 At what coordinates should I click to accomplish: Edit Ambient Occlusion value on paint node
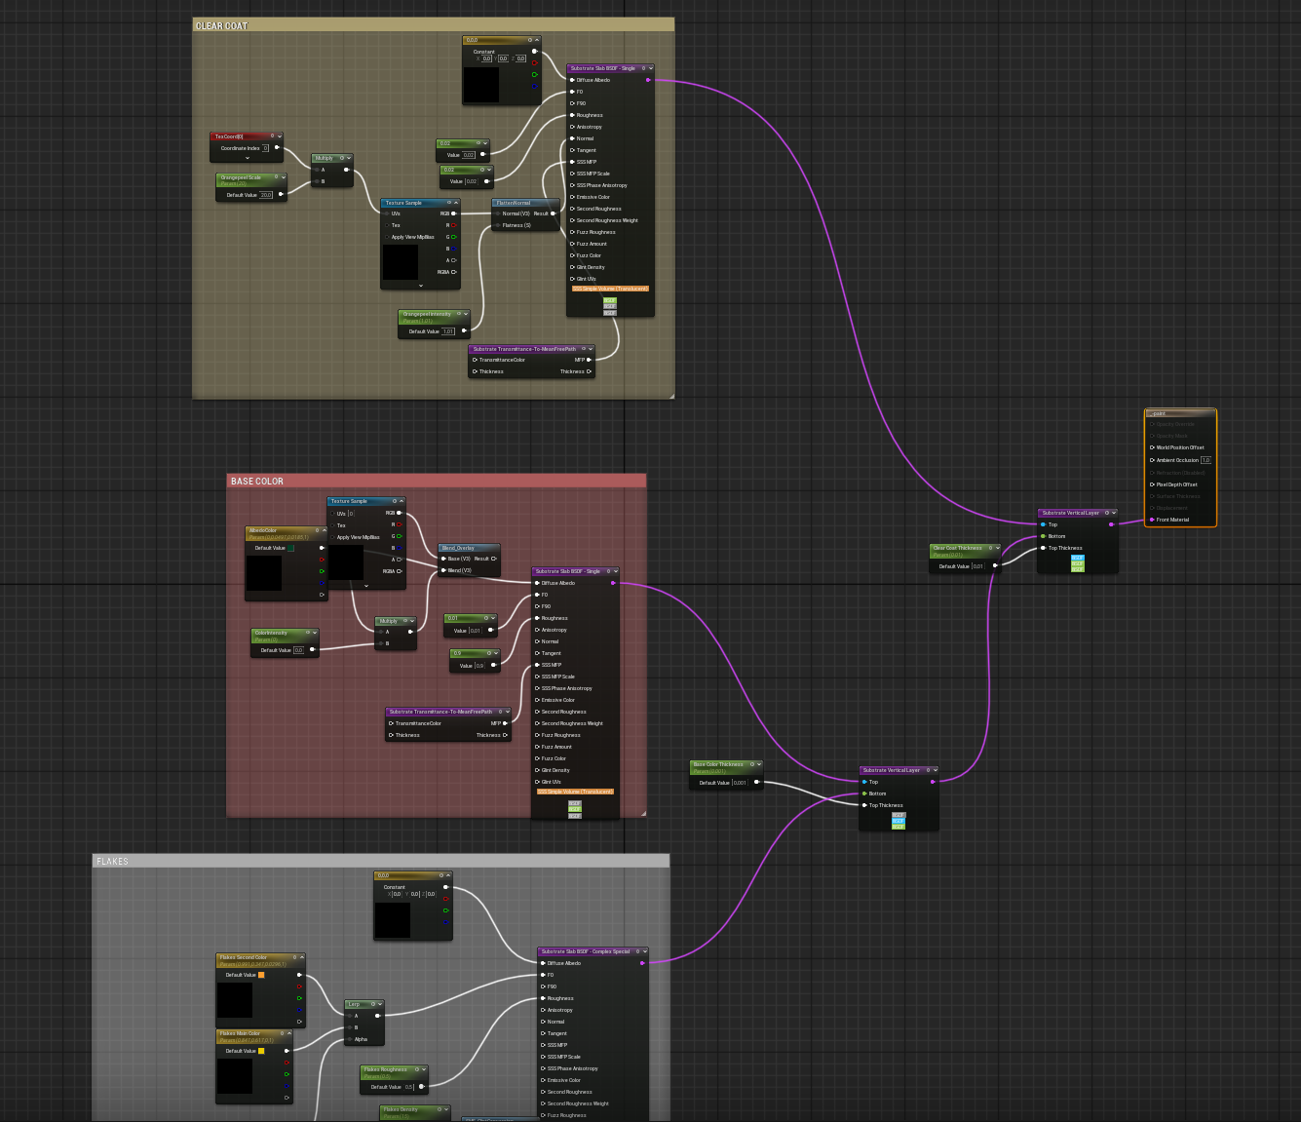tap(1205, 460)
